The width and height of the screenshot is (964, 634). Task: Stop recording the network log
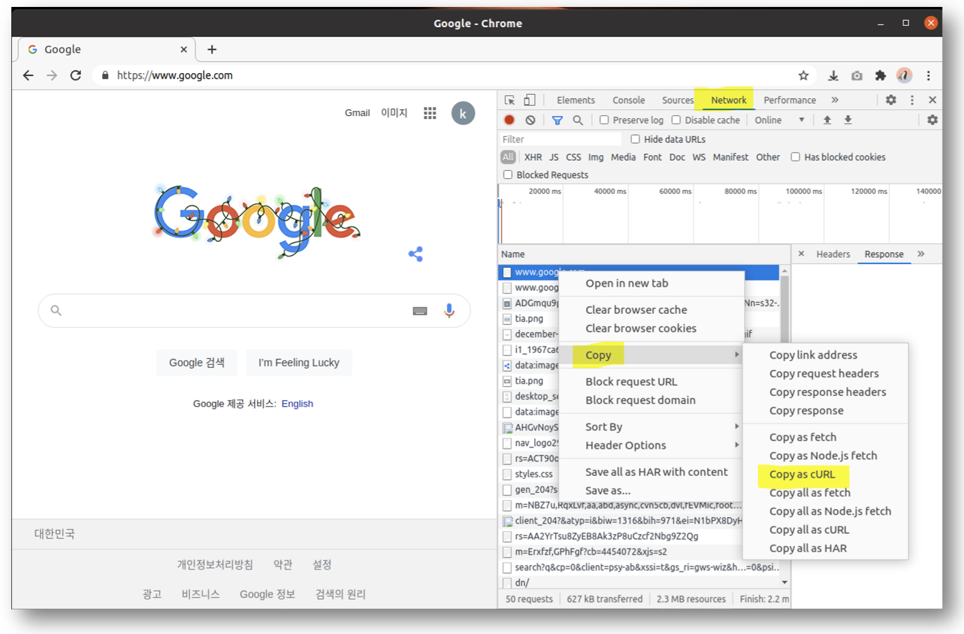509,120
